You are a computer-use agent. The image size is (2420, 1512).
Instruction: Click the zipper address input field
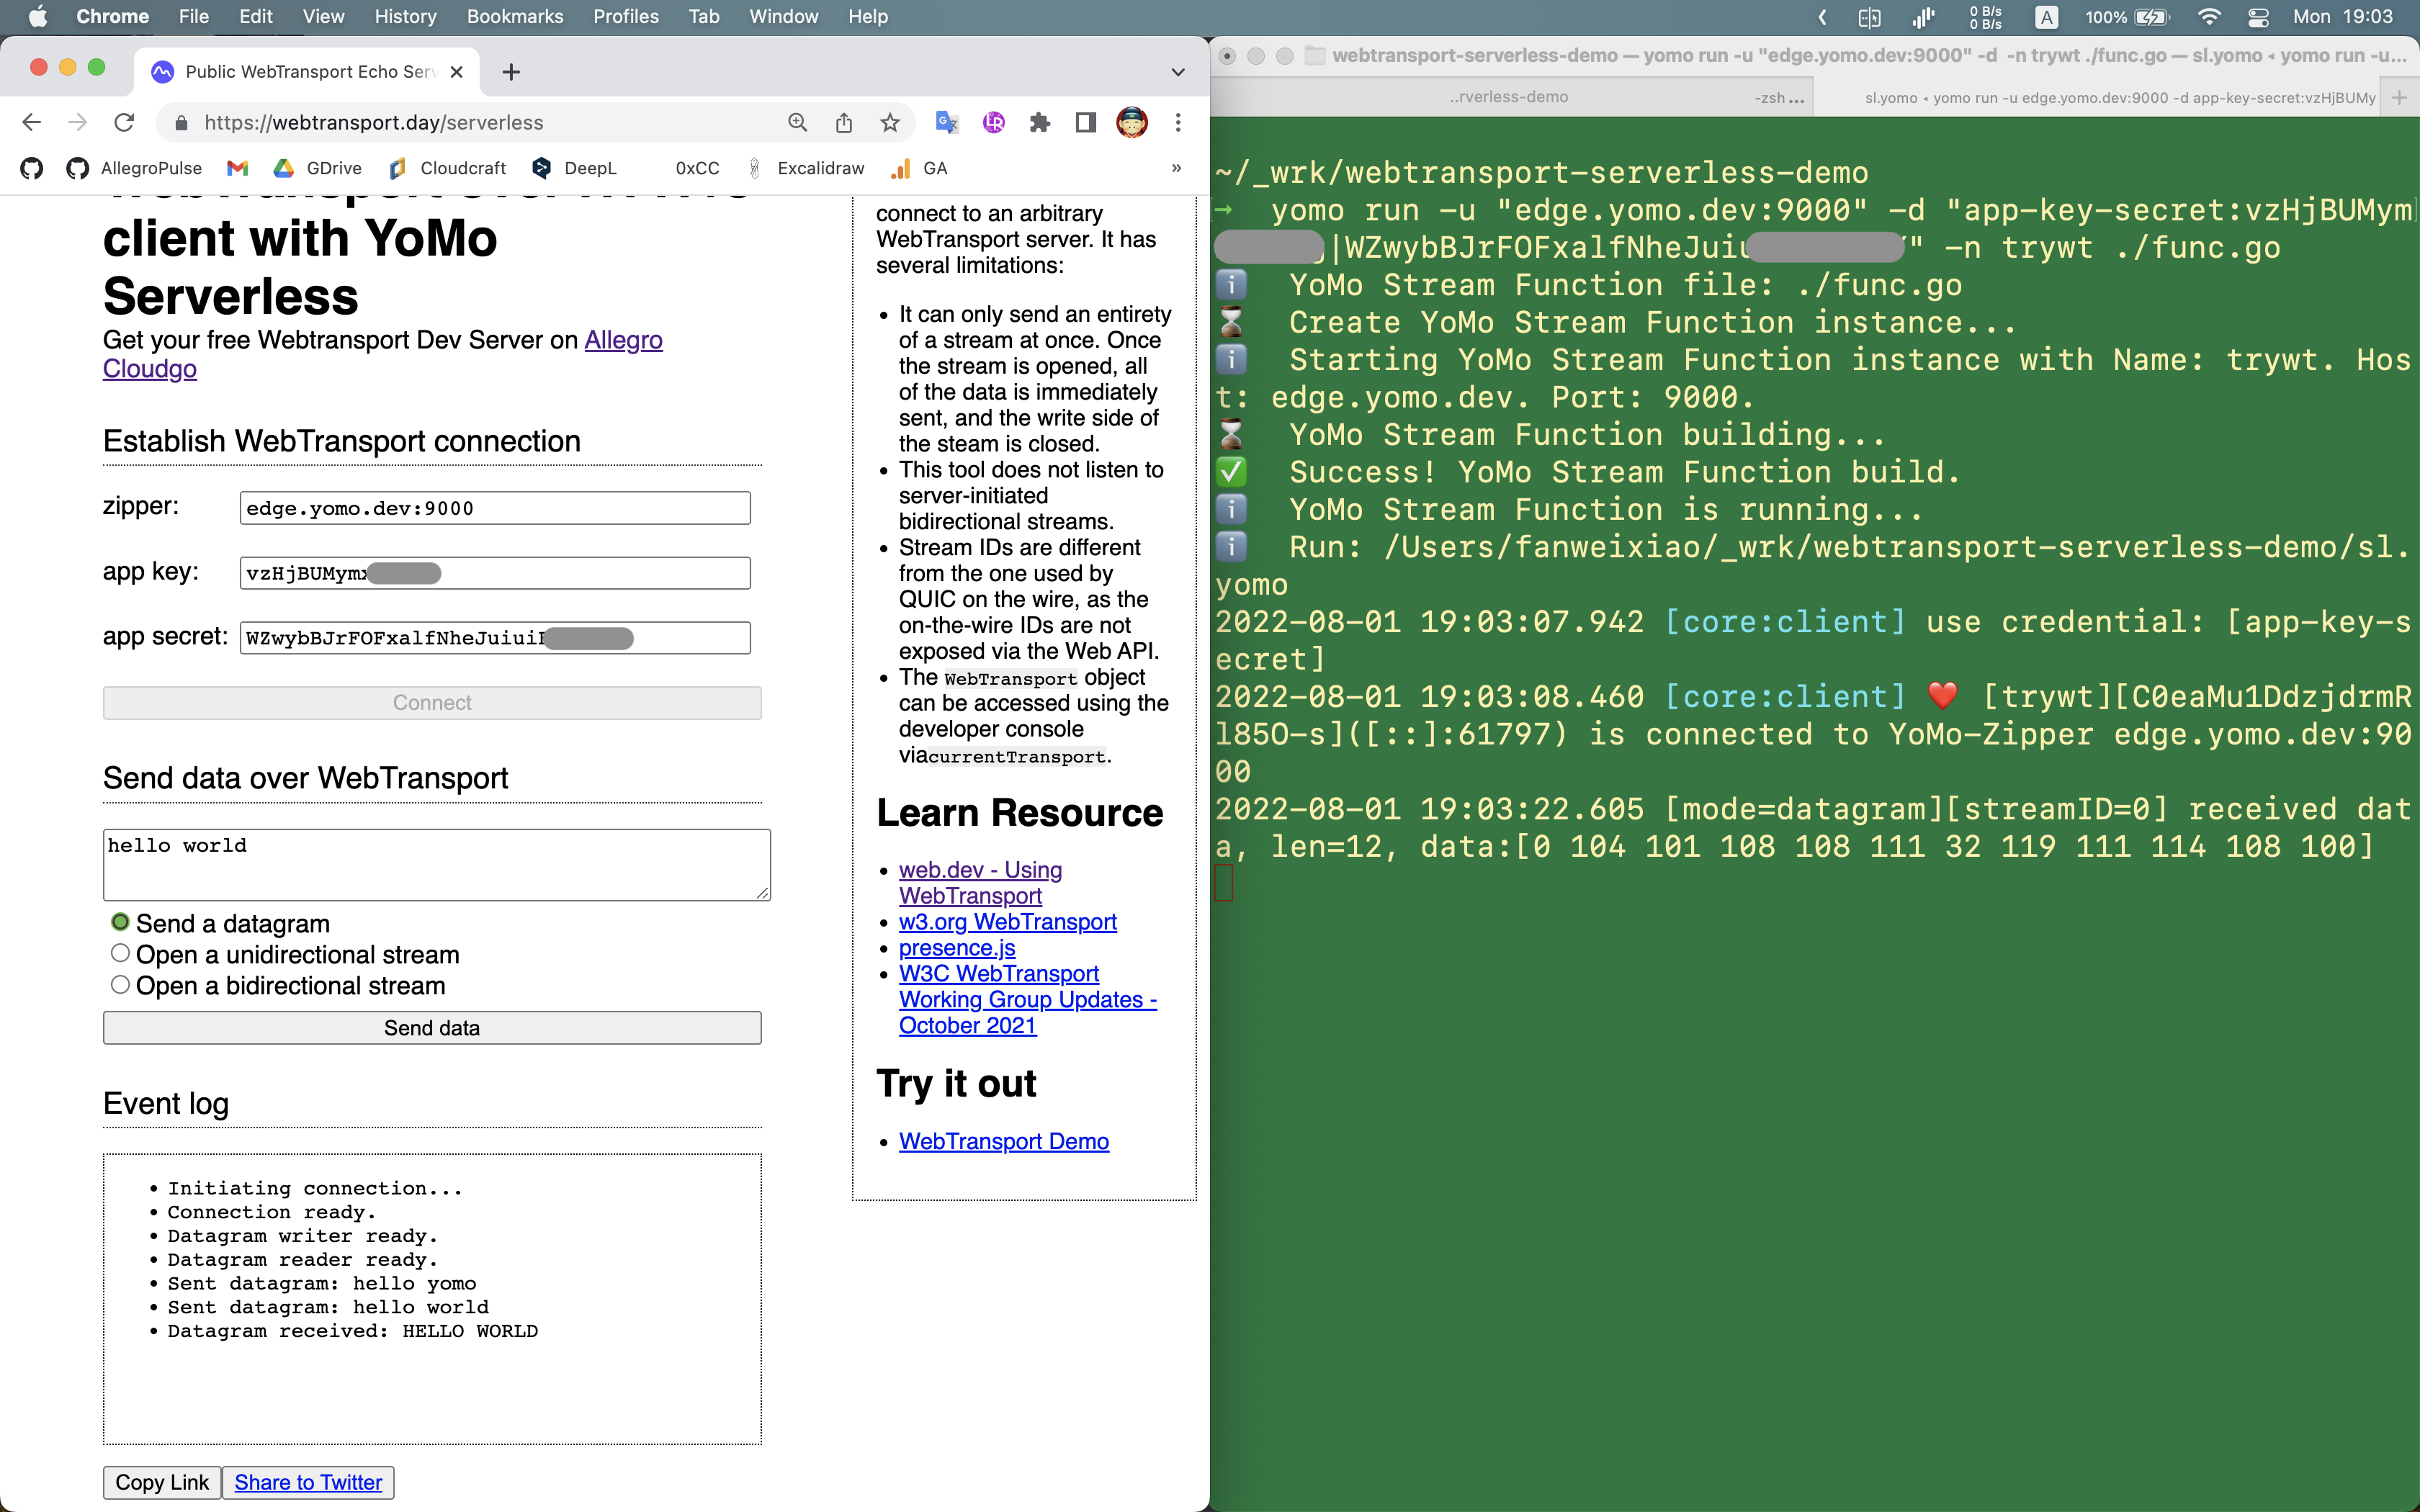(494, 508)
